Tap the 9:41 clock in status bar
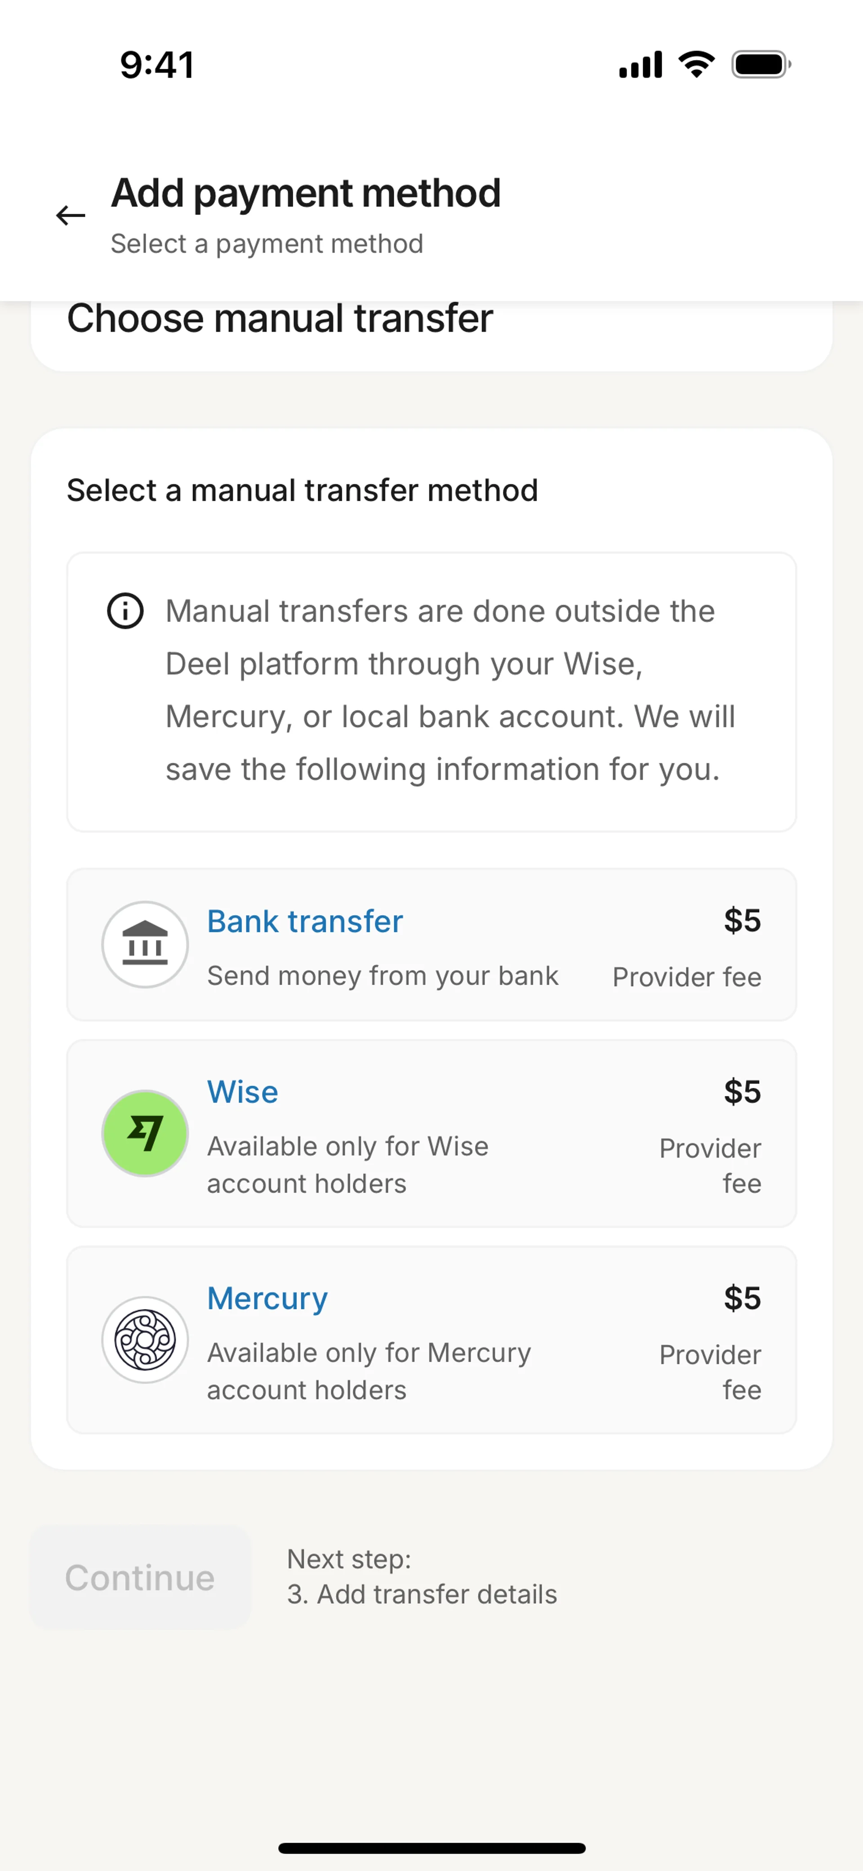This screenshot has width=863, height=1871. (x=157, y=65)
